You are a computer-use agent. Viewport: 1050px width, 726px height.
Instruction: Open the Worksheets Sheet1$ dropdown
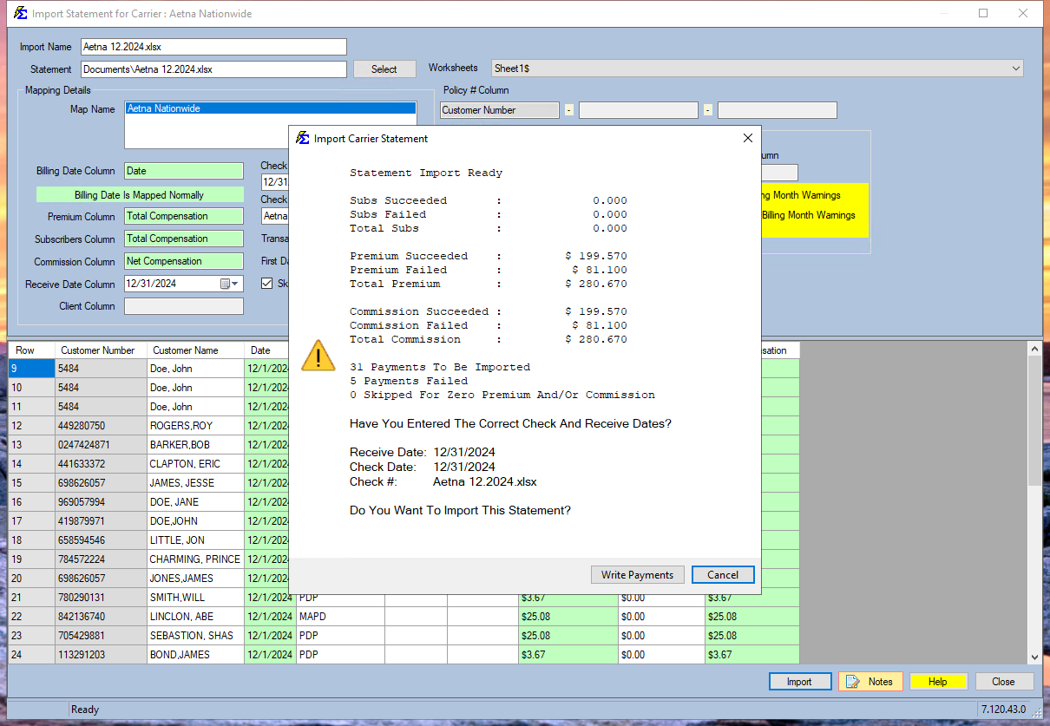point(1015,68)
